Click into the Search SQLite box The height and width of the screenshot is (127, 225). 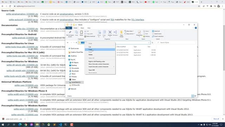[x=176, y=43]
